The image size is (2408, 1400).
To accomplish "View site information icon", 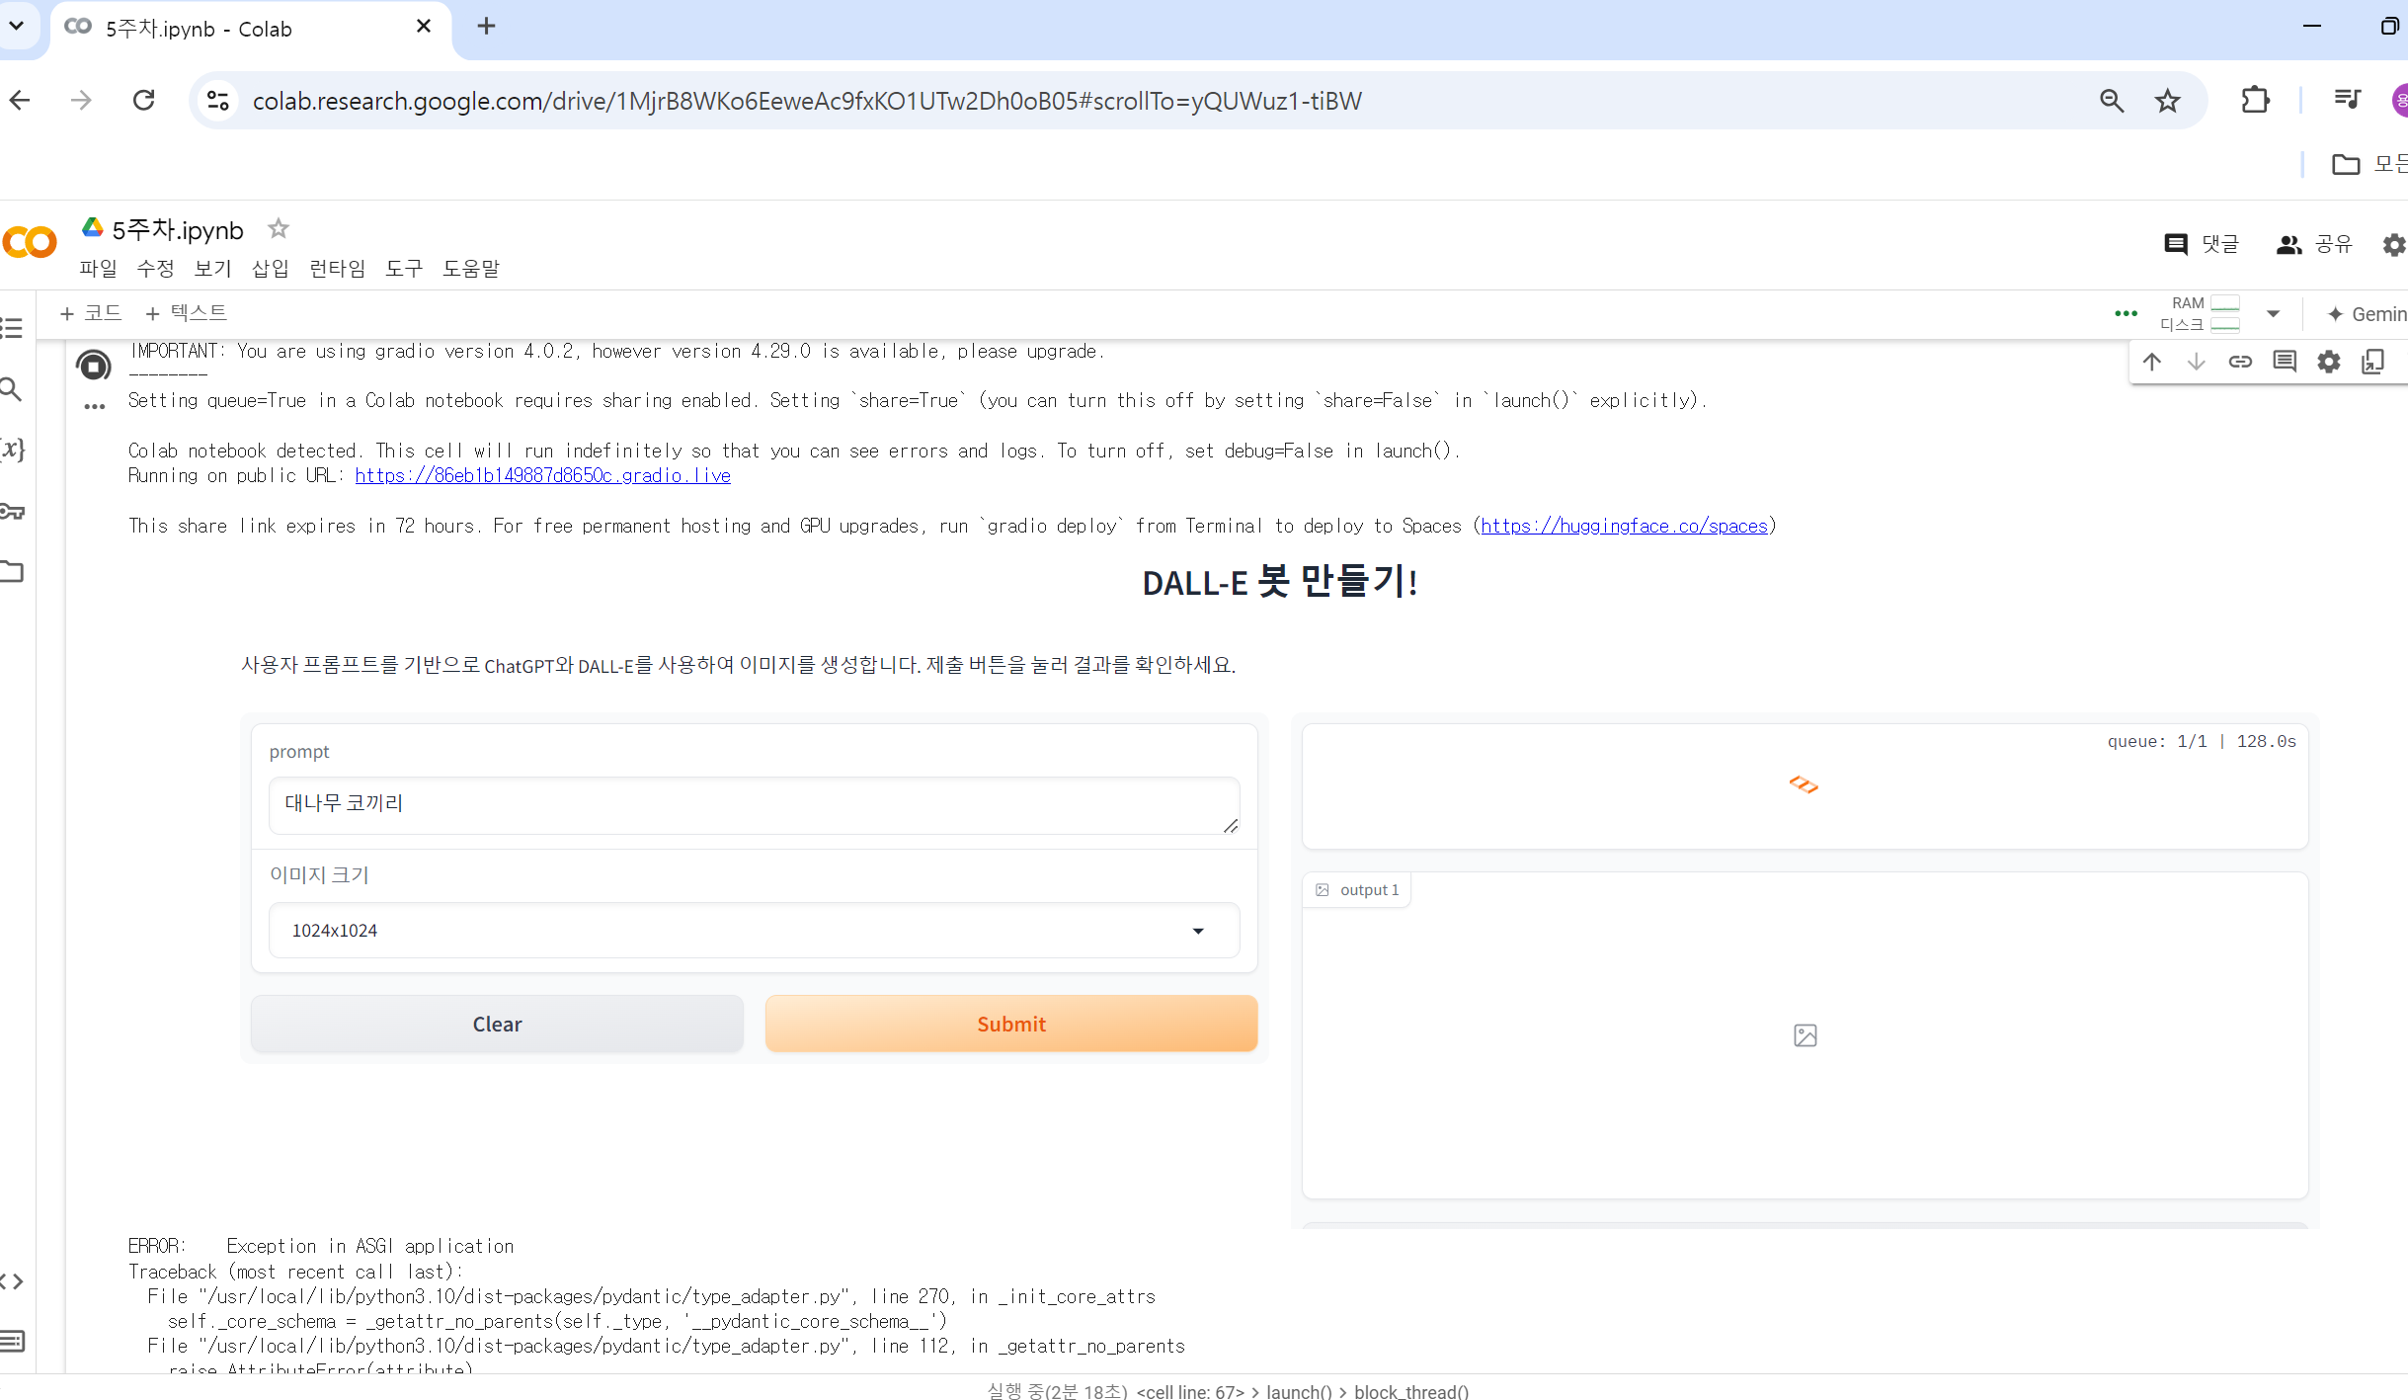I will tap(218, 101).
